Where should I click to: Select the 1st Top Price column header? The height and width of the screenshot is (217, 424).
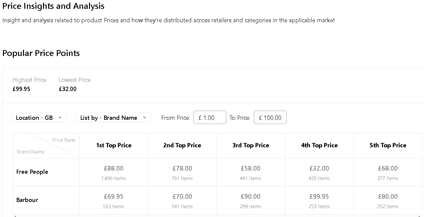point(114,145)
